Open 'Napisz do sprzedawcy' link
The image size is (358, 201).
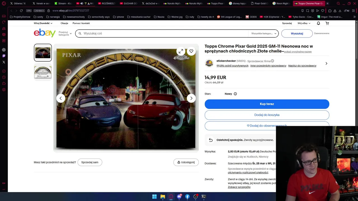tap(302, 66)
